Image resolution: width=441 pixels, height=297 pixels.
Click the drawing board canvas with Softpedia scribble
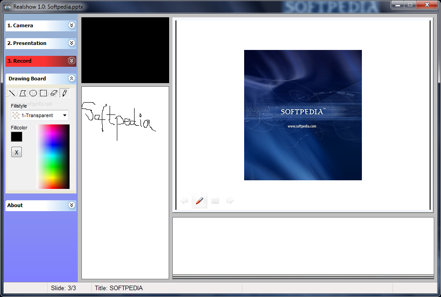pyautogui.click(x=125, y=183)
